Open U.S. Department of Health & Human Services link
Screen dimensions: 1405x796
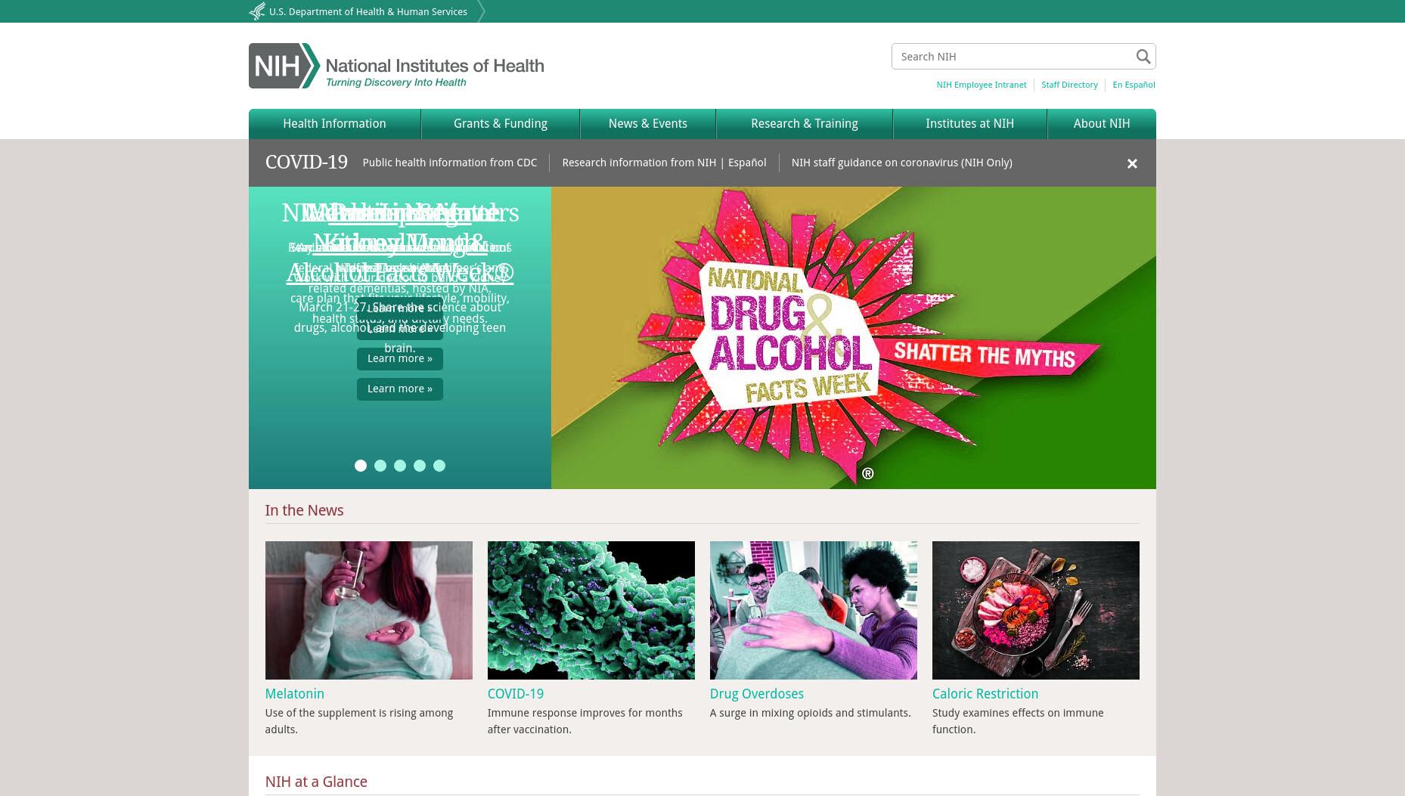(368, 12)
